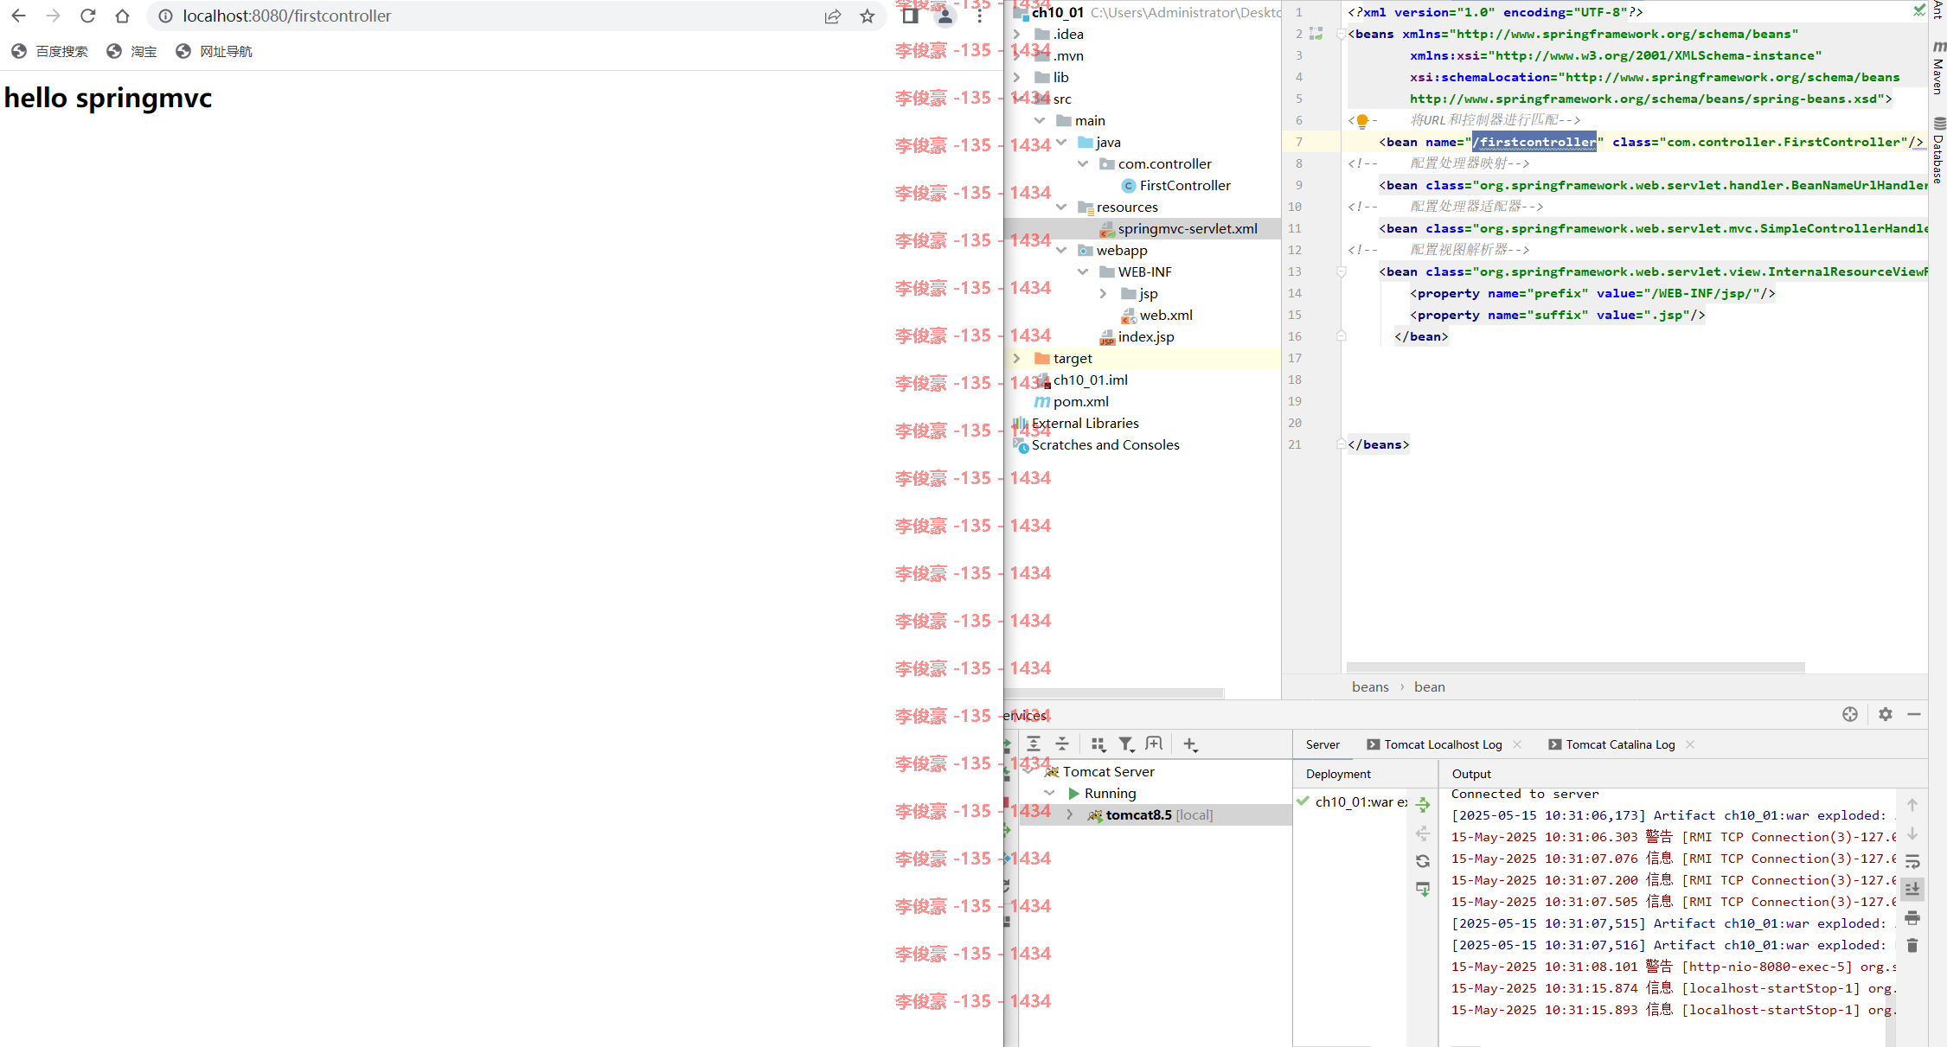Share this page from address bar
The height and width of the screenshot is (1047, 1947).
click(833, 16)
